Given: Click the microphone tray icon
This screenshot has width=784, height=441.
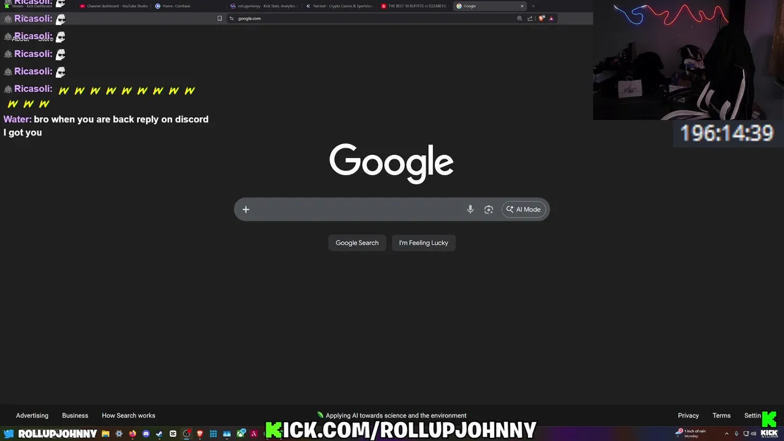Looking at the screenshot, I should pos(736,434).
